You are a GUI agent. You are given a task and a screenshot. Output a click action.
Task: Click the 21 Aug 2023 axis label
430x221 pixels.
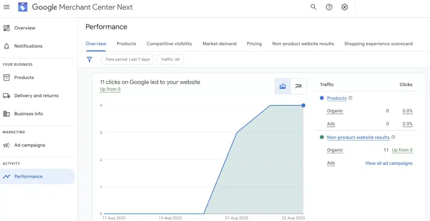(x=237, y=218)
